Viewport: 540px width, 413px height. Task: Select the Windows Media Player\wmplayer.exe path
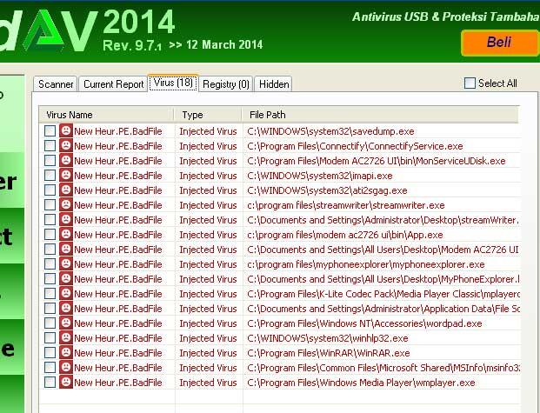[x=361, y=383]
